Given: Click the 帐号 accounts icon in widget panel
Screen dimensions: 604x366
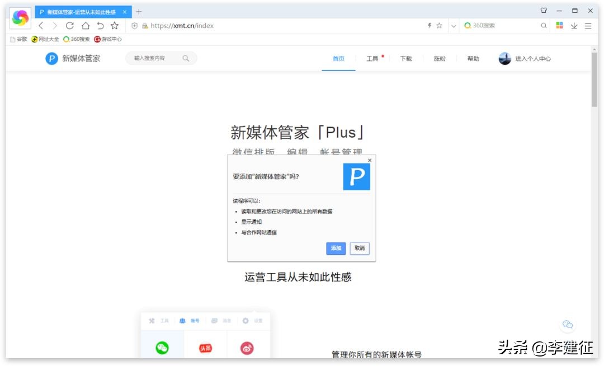Looking at the screenshot, I should pyautogui.click(x=182, y=321).
